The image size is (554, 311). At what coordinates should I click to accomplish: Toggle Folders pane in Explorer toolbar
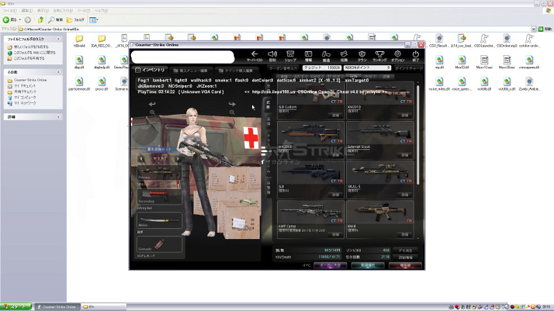75,20
